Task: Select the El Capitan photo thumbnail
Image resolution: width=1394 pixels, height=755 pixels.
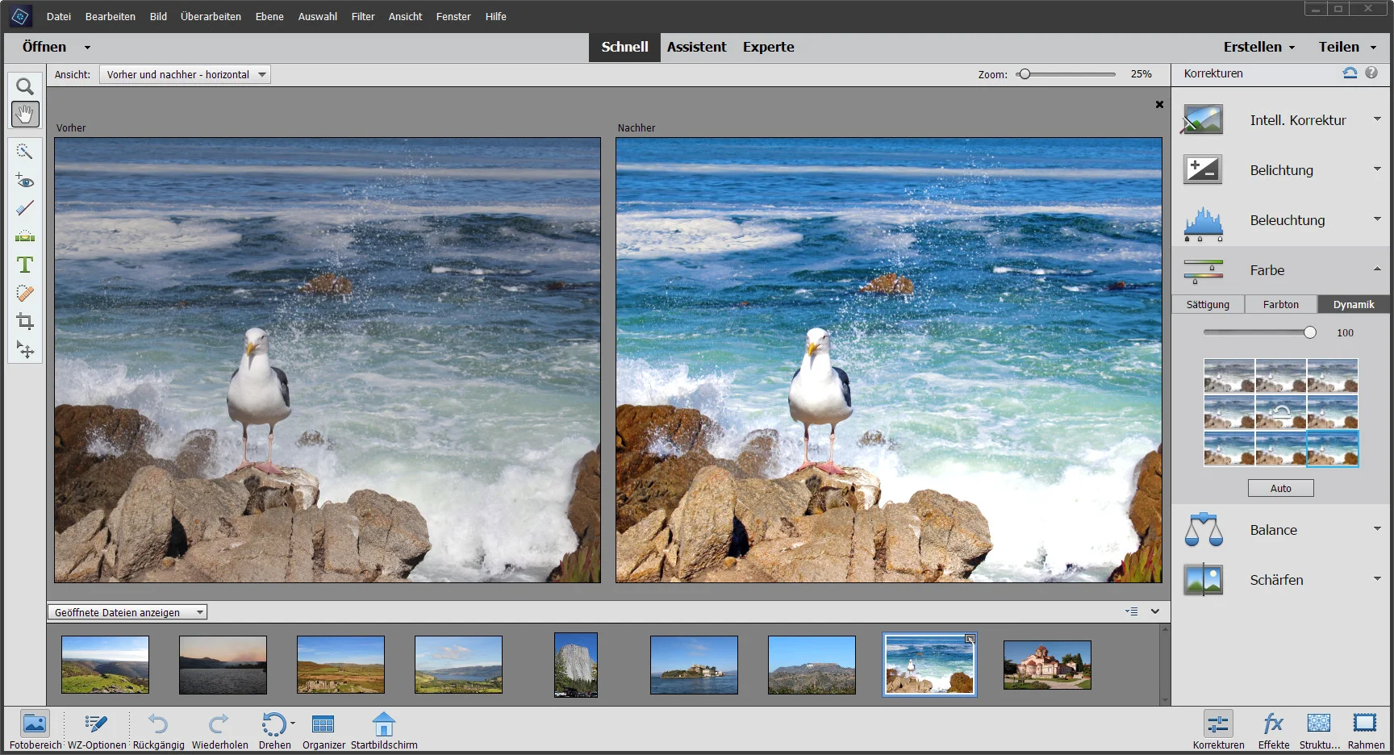Action: click(575, 665)
